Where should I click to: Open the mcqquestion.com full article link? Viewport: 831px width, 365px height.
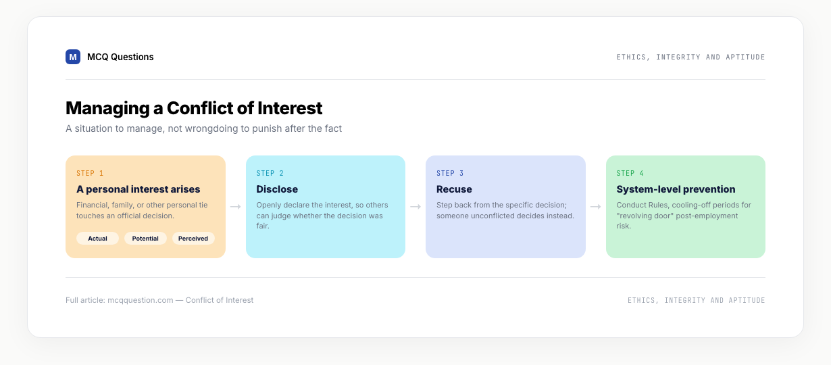coord(159,300)
